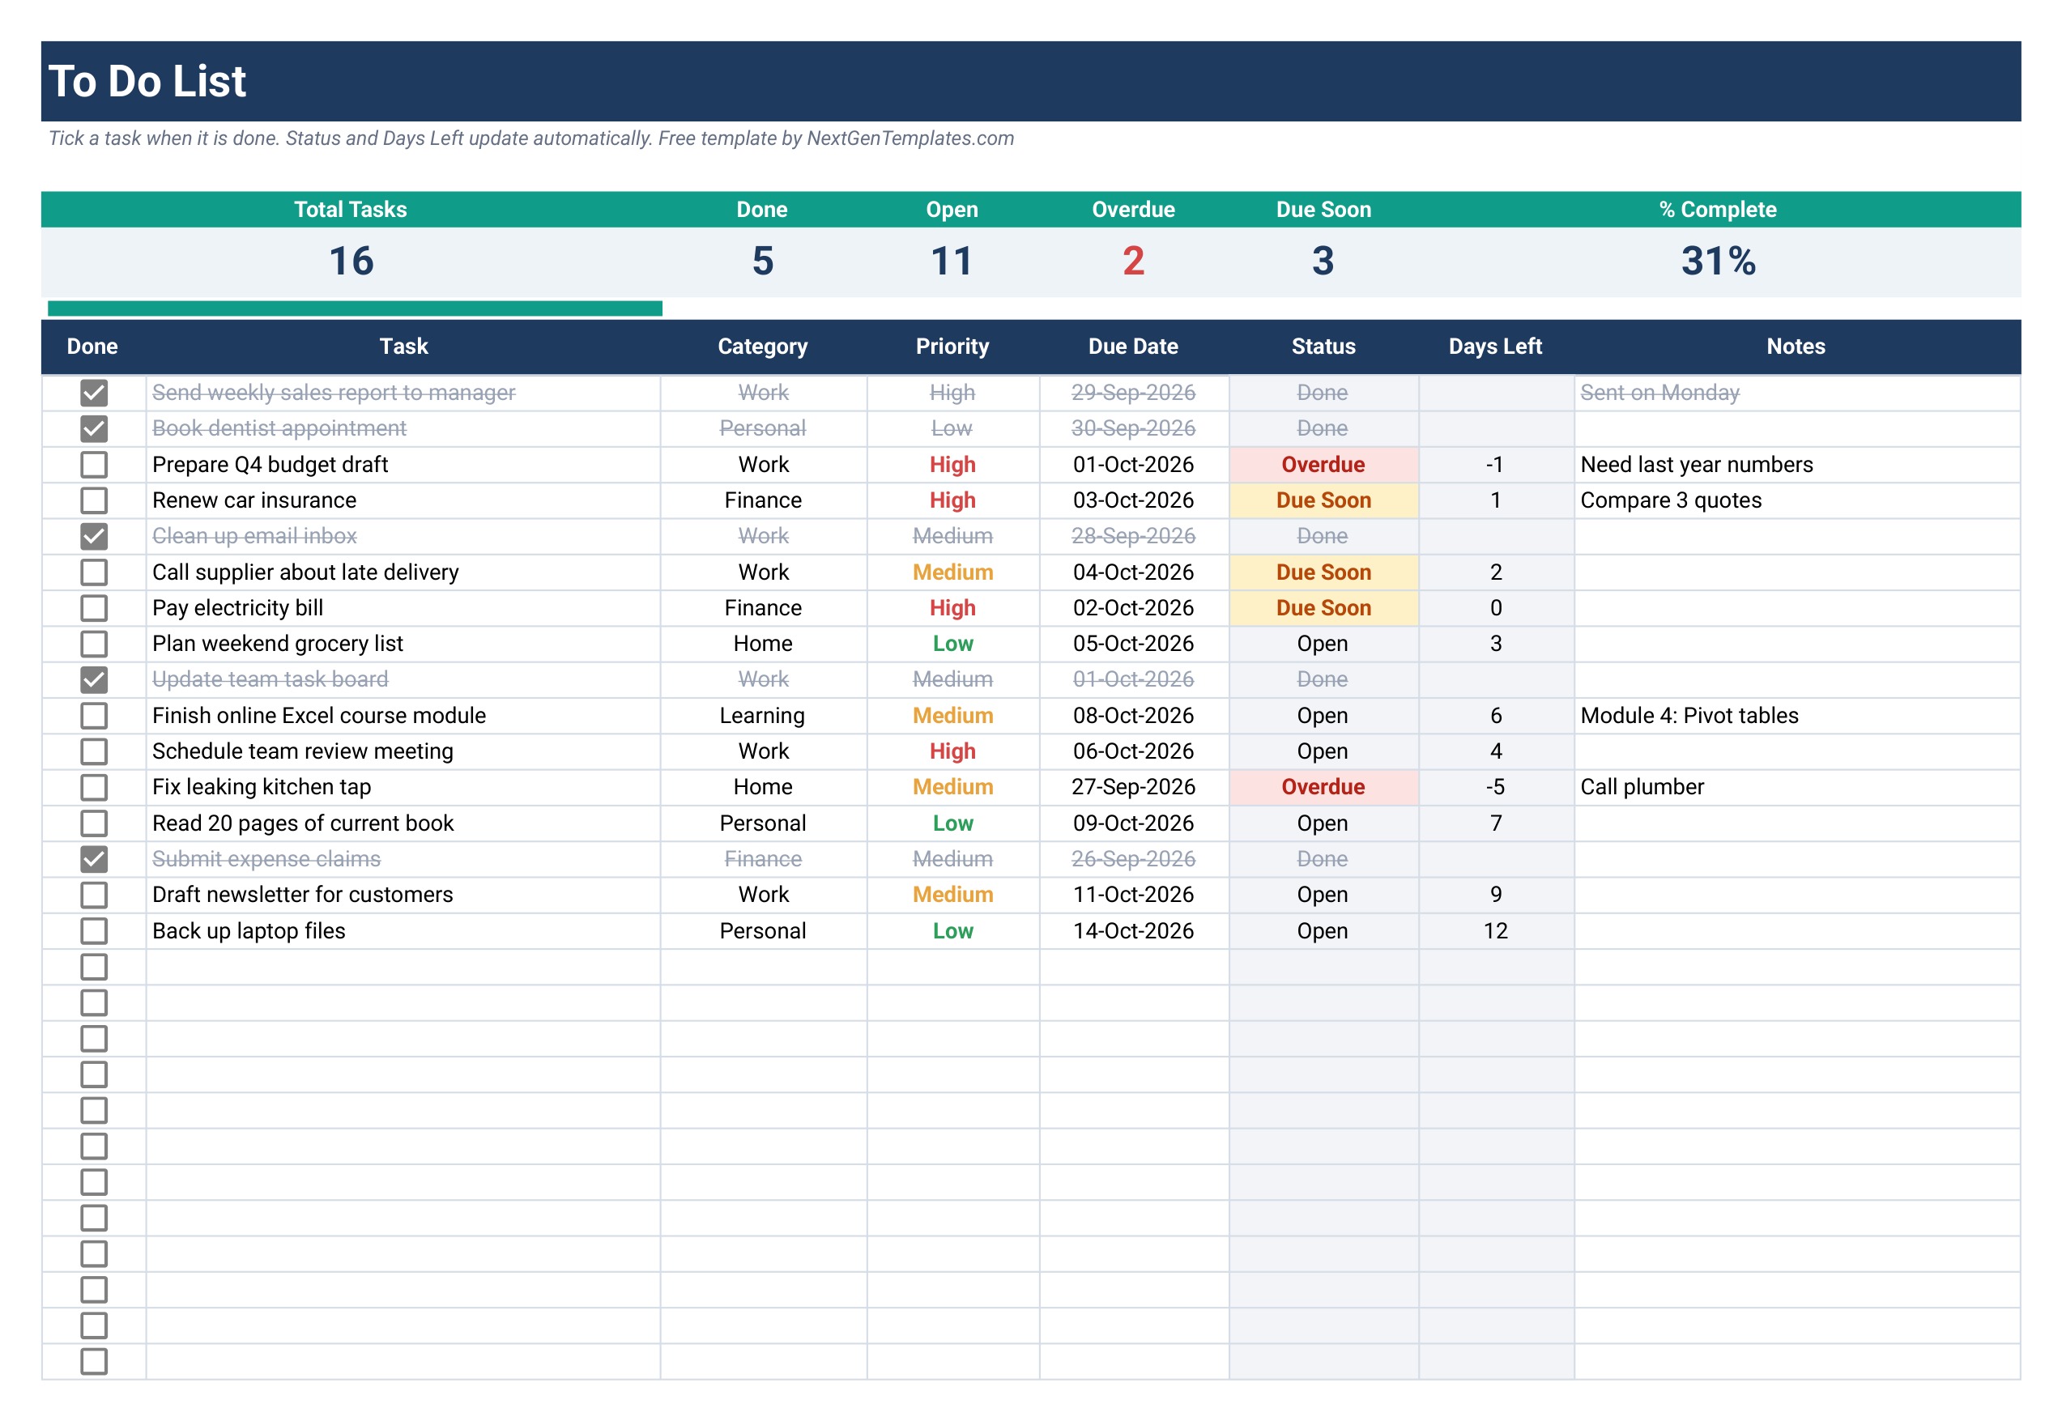Select the Days Left column header

pyautogui.click(x=1496, y=347)
